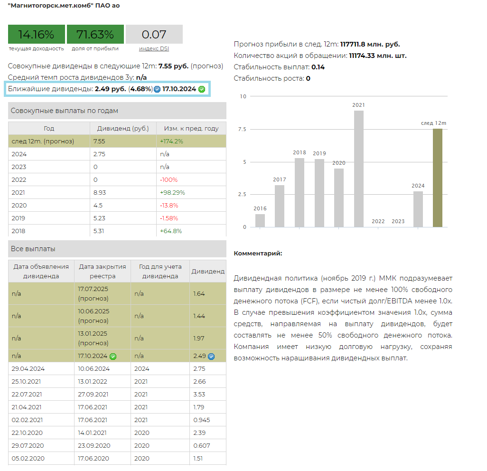This screenshot has height=471, width=487.
Task: Click green checkmark beside 17.10.2024 in payments table
Action: tap(113, 356)
